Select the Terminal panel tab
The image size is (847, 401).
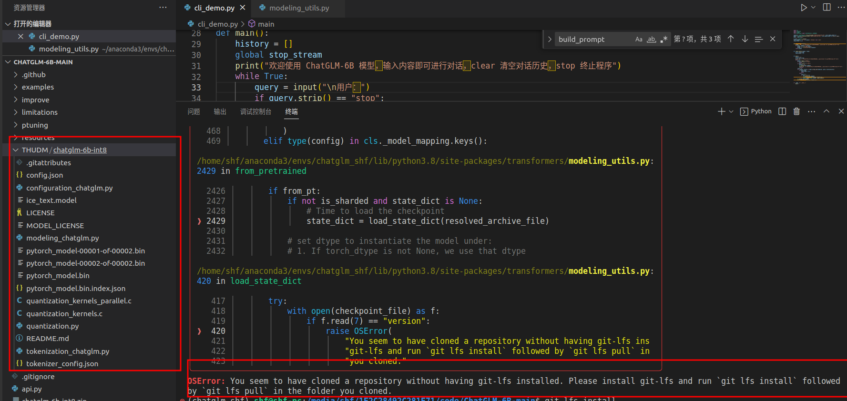292,111
